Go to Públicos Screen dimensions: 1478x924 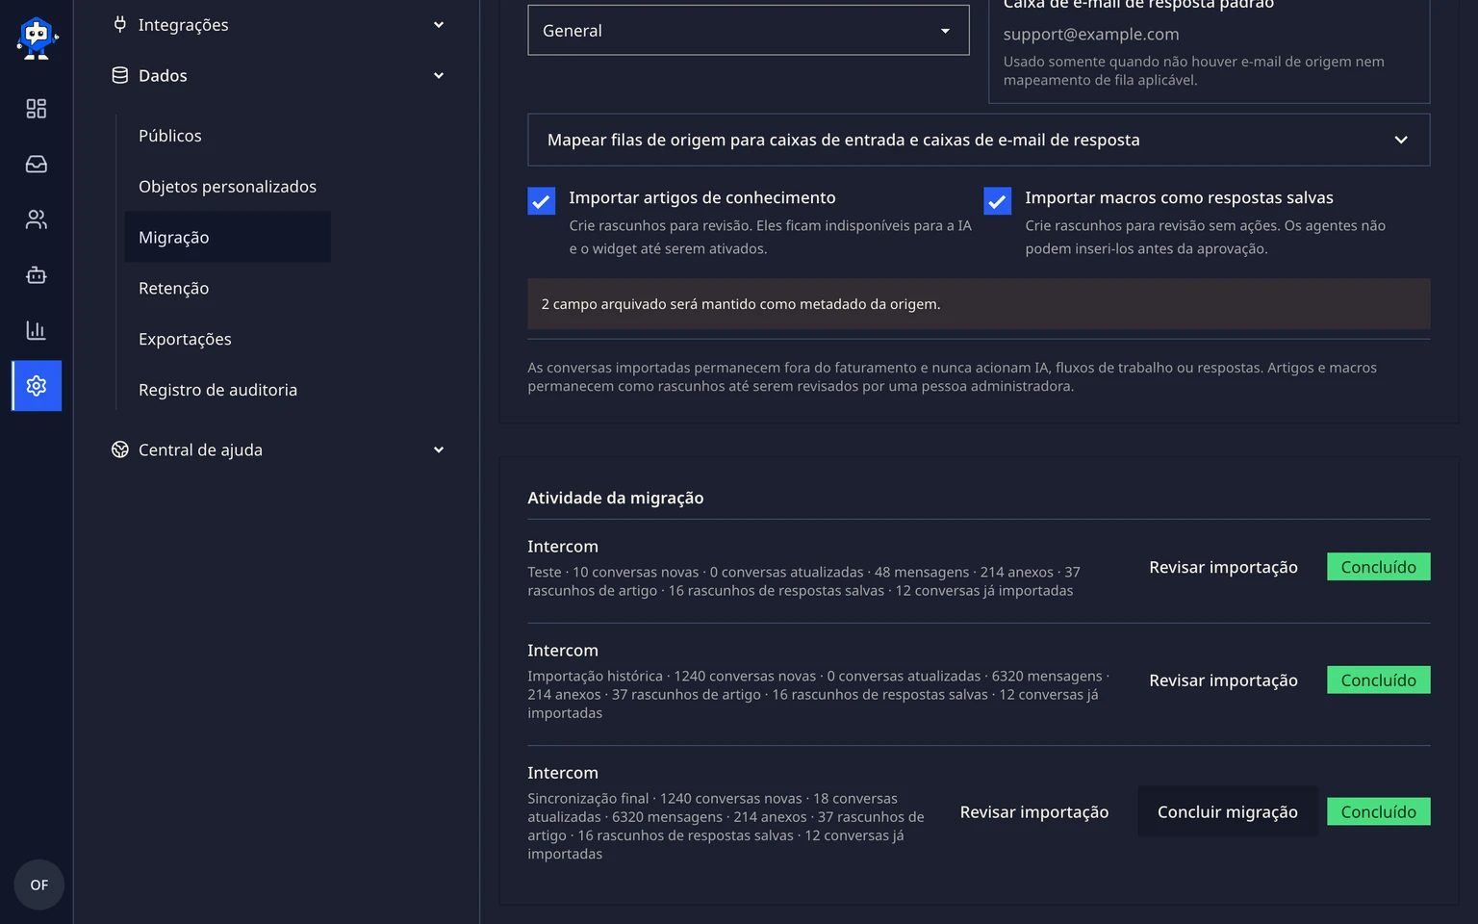(x=170, y=136)
